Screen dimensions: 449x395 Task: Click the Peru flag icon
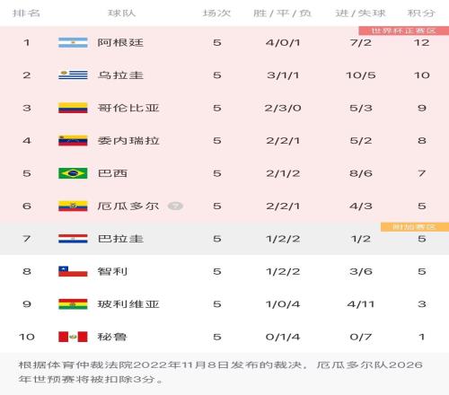(73, 337)
